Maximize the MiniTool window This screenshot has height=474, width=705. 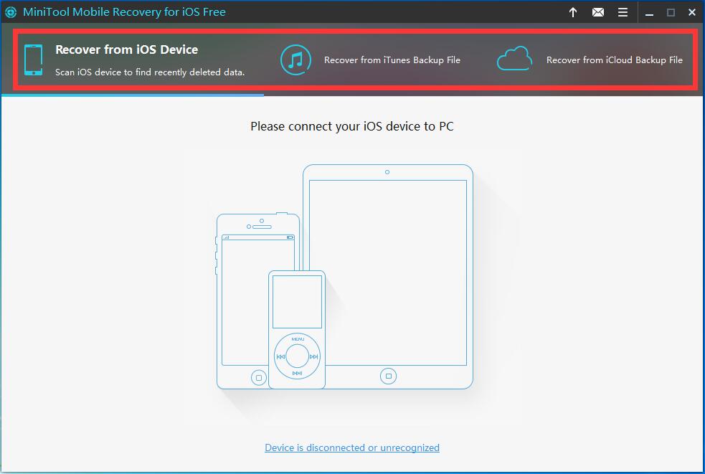[x=671, y=13]
